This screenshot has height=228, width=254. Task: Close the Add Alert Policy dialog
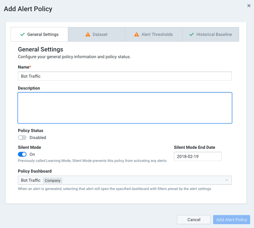click(x=249, y=6)
